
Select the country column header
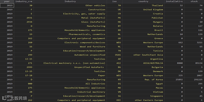tap(143, 2)
